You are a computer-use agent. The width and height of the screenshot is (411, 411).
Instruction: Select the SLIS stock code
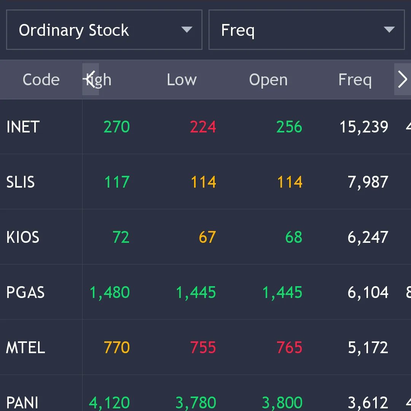pyautogui.click(x=21, y=182)
